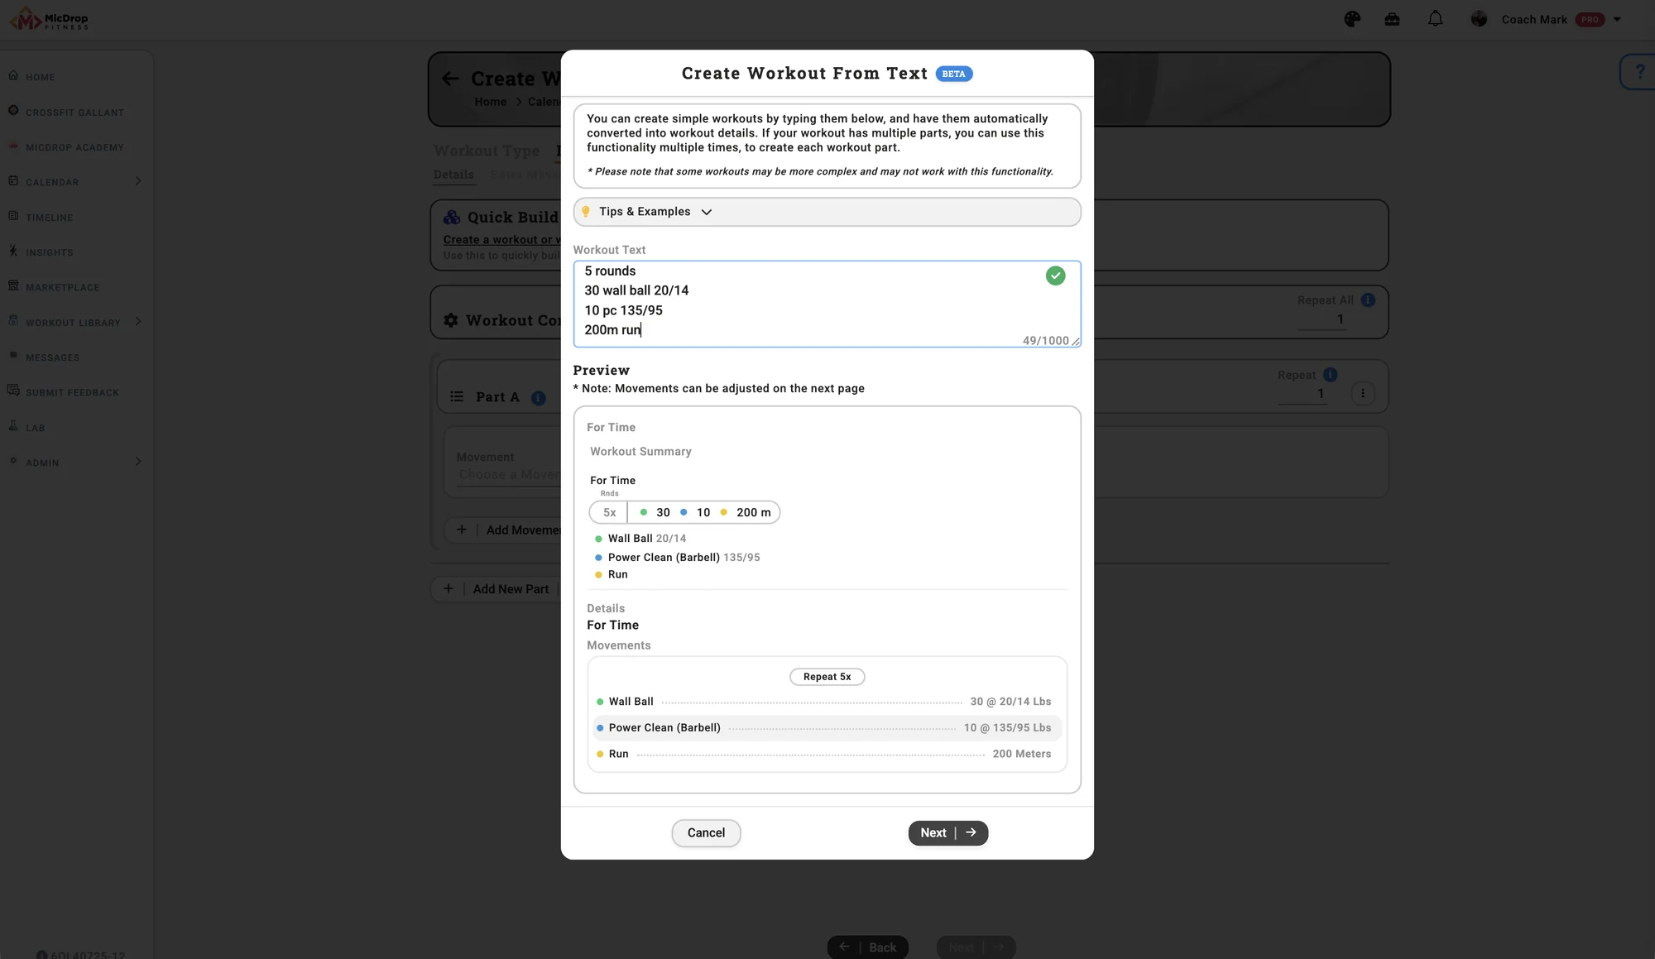The width and height of the screenshot is (1655, 959).
Task: Expand the Coach Mark account dropdown arrow
Action: pyautogui.click(x=1617, y=19)
